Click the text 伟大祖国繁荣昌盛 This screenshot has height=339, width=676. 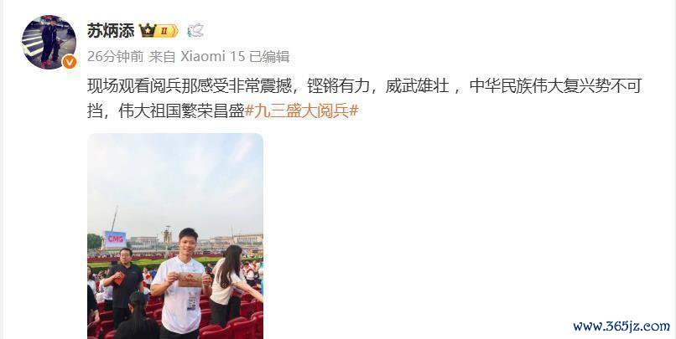pyautogui.click(x=181, y=111)
